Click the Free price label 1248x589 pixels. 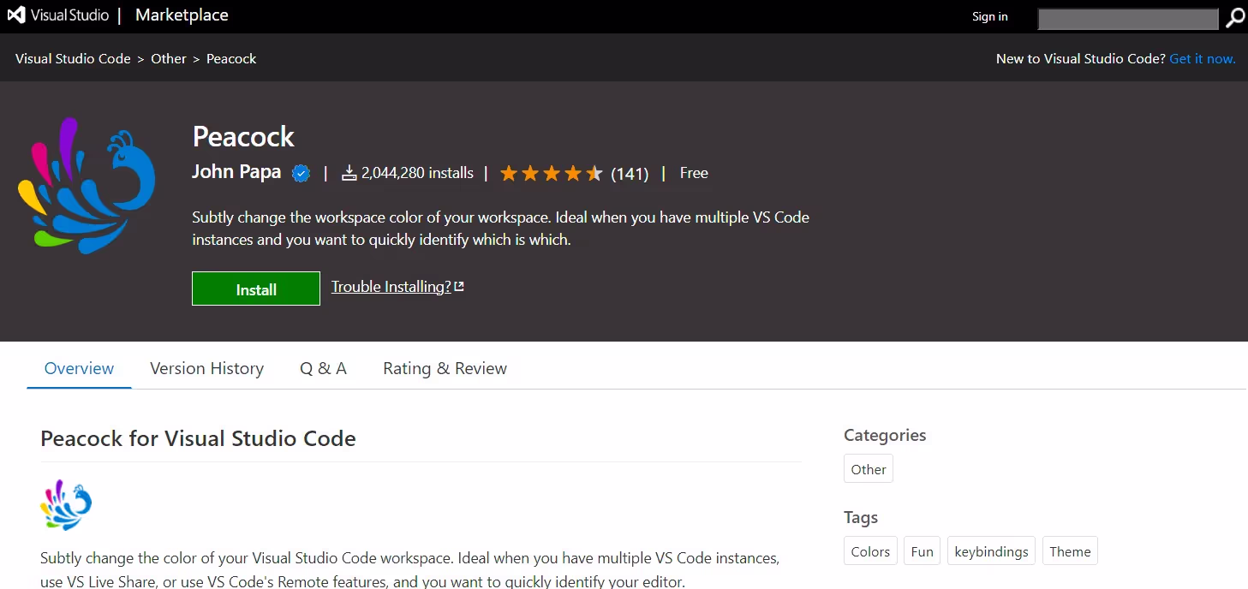pos(694,173)
